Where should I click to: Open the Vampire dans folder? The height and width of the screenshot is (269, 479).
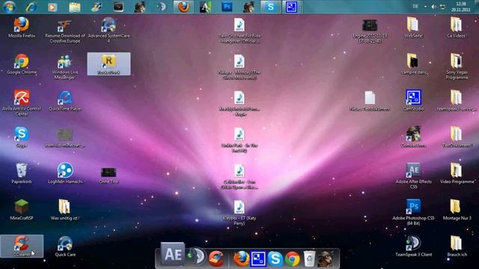click(413, 64)
